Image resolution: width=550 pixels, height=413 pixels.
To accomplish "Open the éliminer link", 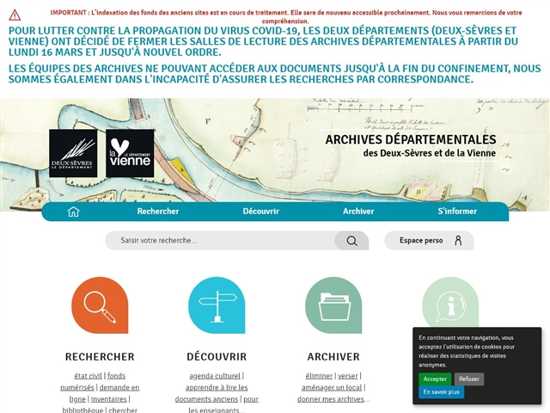I will point(319,376).
